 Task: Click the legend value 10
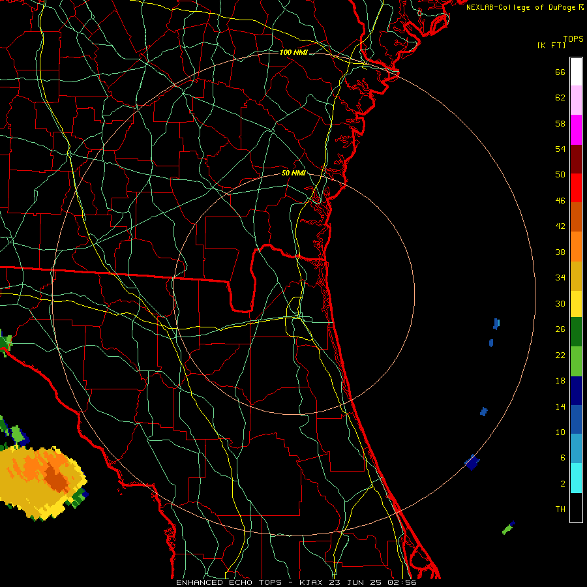(560, 432)
